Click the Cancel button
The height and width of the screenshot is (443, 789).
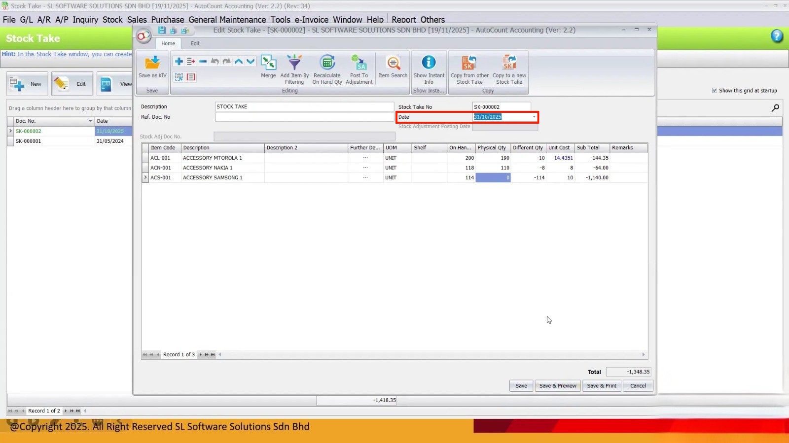tap(638, 386)
